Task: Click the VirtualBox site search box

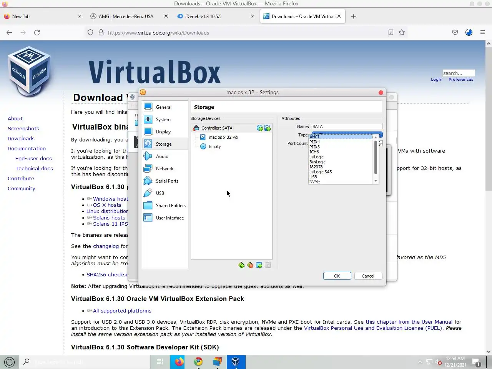Action: pos(459,73)
